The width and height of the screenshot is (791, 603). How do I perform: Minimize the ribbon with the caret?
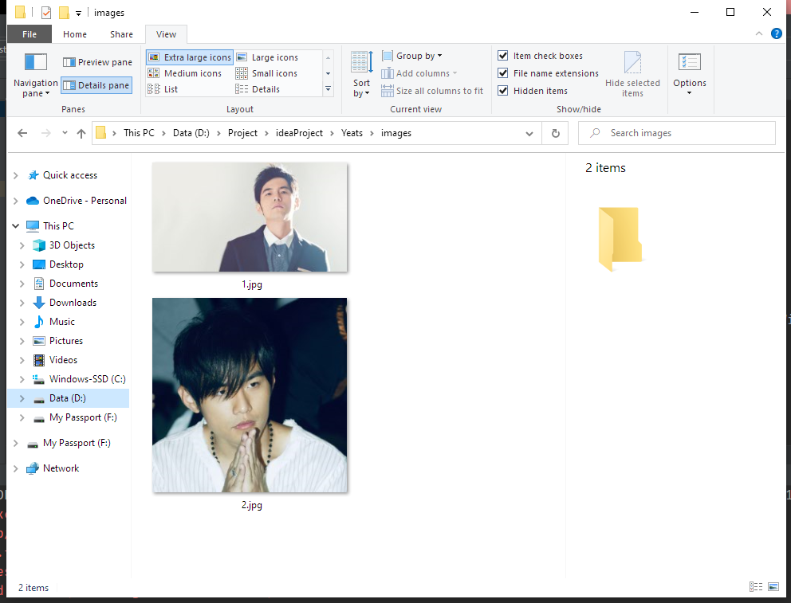(759, 33)
